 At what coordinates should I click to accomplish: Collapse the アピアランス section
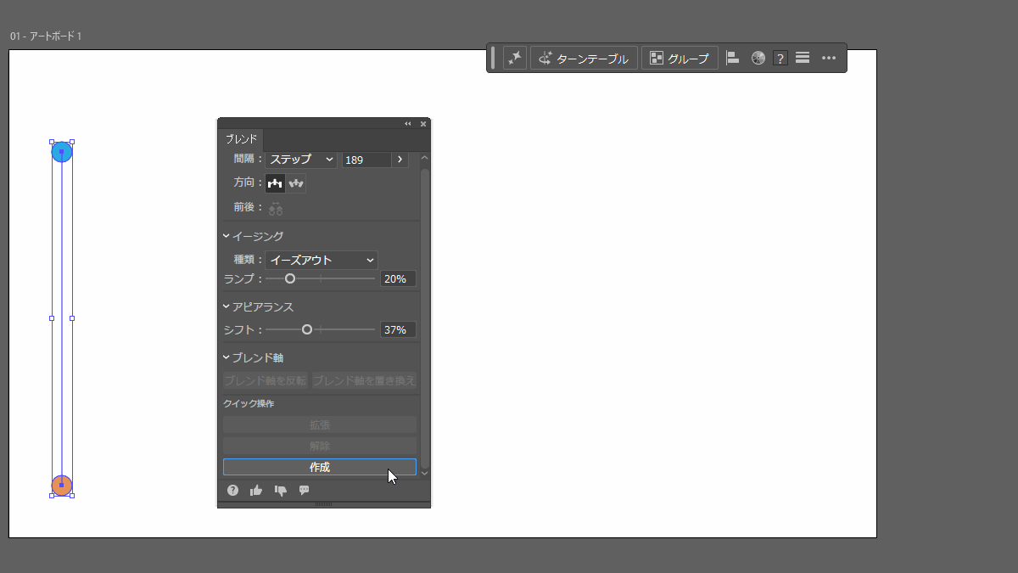tap(227, 306)
